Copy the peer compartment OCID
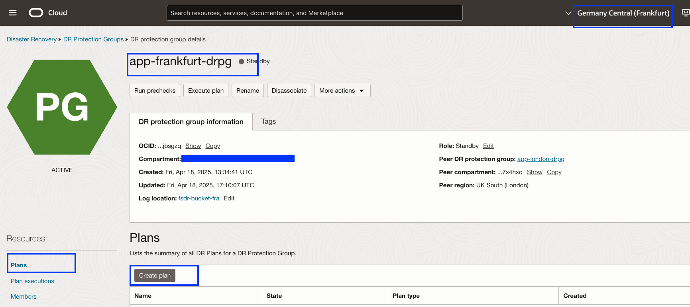Viewport: 690px width, 307px height. pyautogui.click(x=554, y=172)
